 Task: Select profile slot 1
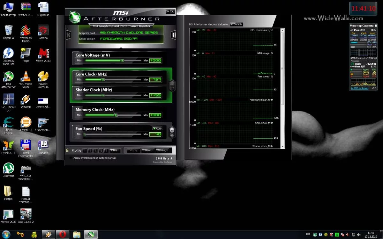pyautogui.click(x=85, y=151)
